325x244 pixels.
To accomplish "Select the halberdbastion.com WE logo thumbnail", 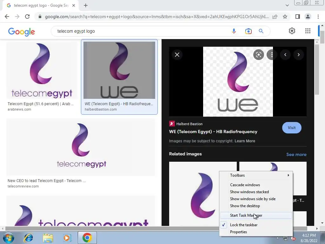I will coord(119,70).
